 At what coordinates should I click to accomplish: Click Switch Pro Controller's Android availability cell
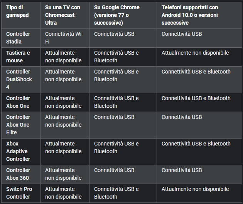(x=195, y=189)
